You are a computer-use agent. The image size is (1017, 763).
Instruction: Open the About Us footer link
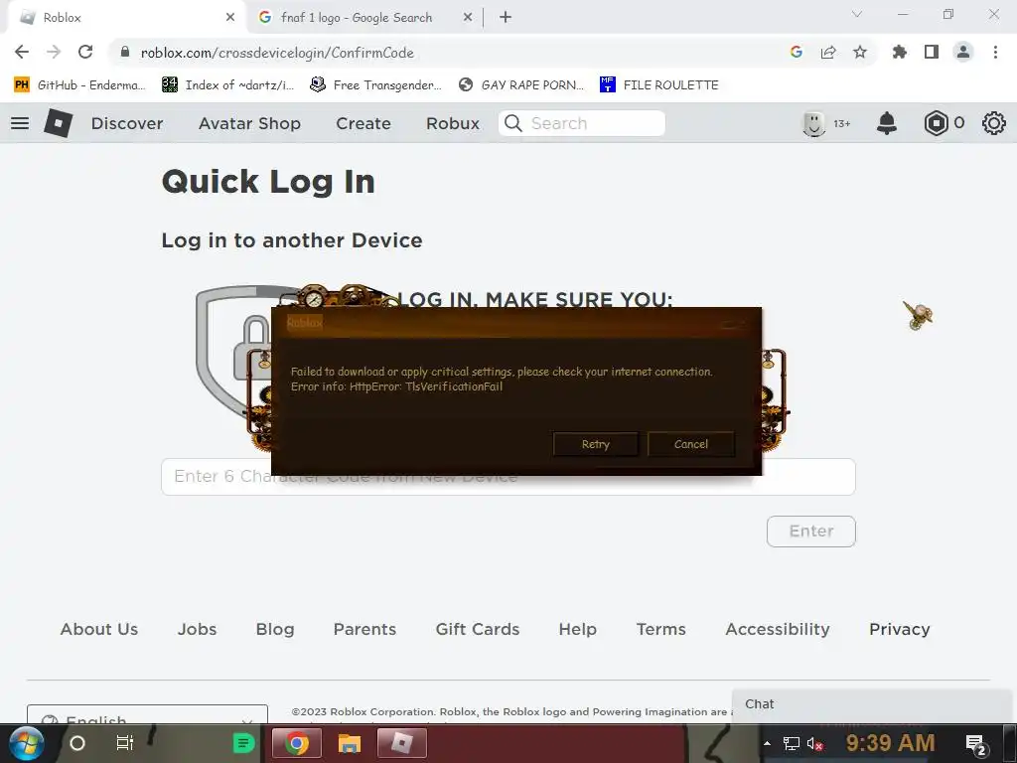click(99, 629)
